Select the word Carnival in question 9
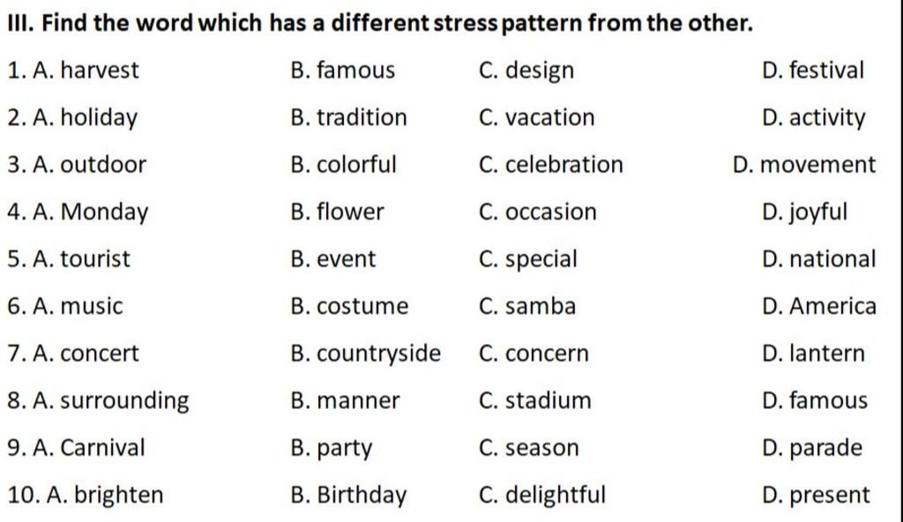 (102, 448)
